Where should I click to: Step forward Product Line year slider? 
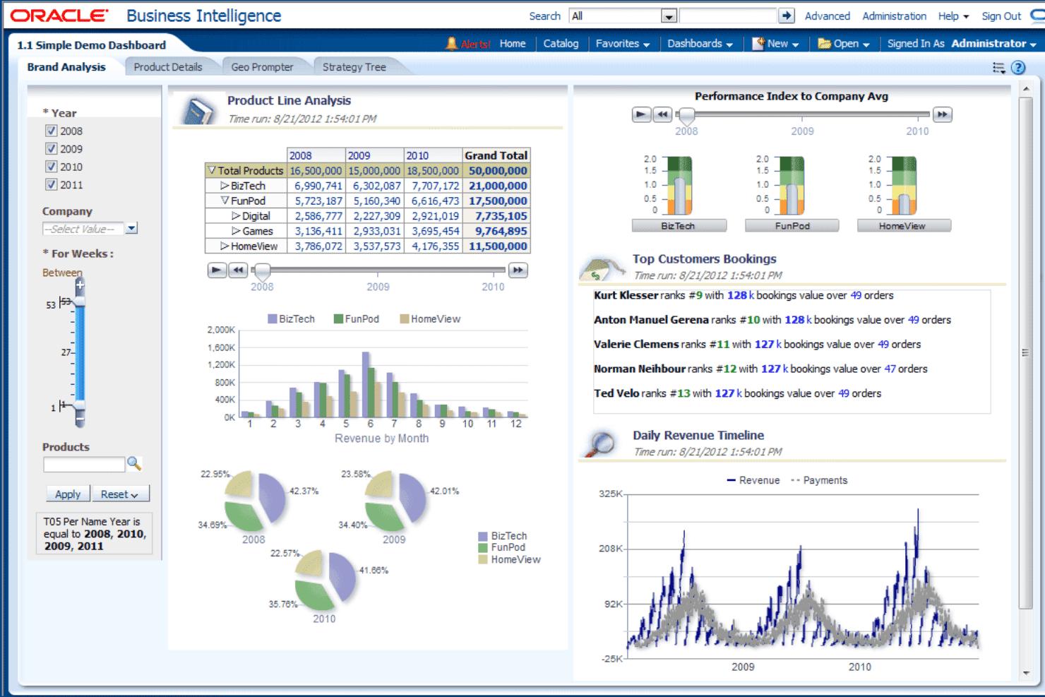click(x=518, y=270)
